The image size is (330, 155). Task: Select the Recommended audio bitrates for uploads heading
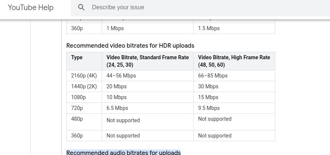pyautogui.click(x=124, y=152)
